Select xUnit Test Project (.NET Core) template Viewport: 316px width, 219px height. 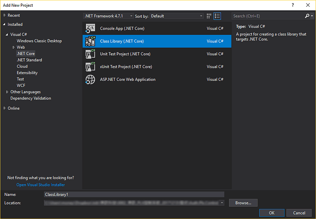157,67
